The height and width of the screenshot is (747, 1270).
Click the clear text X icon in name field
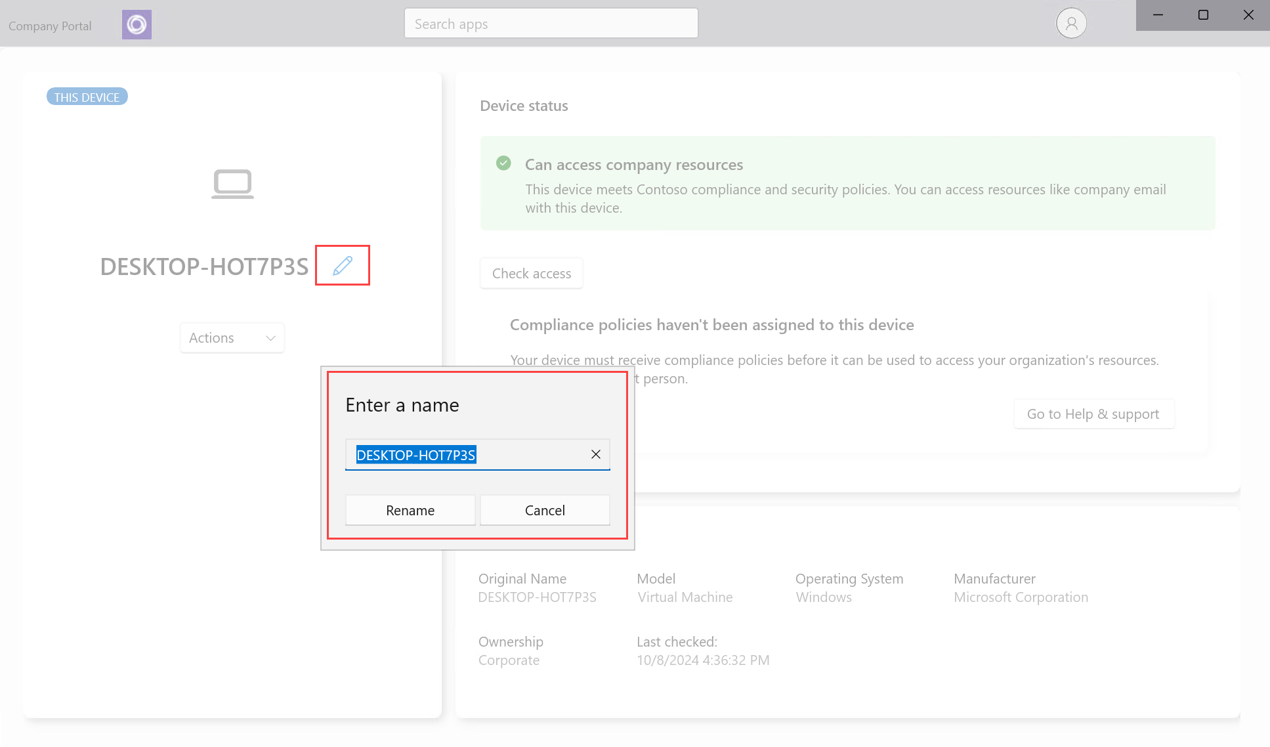point(595,454)
